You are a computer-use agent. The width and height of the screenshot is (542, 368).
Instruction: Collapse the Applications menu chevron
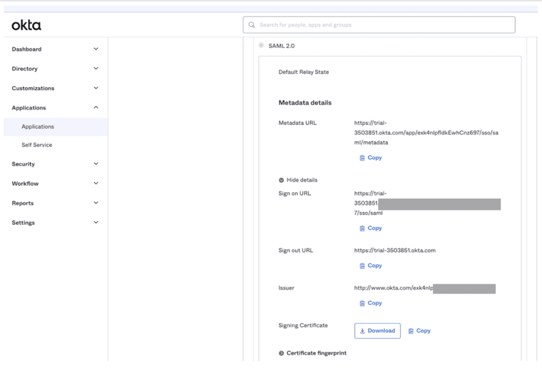[96, 107]
